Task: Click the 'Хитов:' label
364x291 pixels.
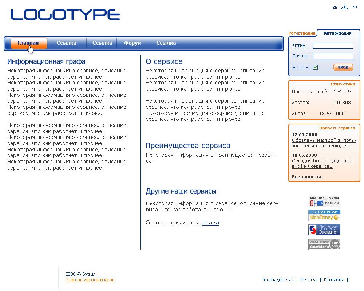Action: (x=300, y=113)
